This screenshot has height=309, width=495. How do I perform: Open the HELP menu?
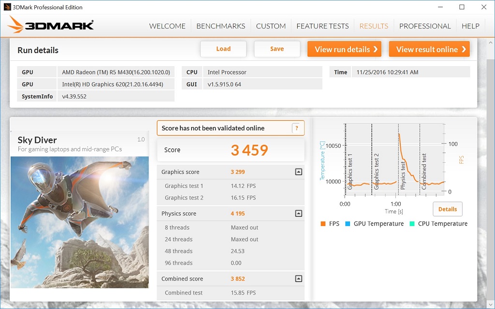tap(470, 26)
